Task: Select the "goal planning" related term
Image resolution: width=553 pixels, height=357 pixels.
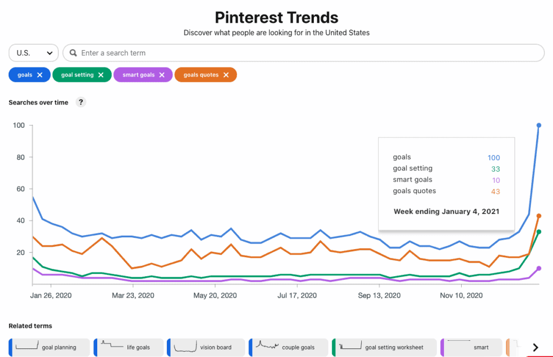Action: [49, 347]
